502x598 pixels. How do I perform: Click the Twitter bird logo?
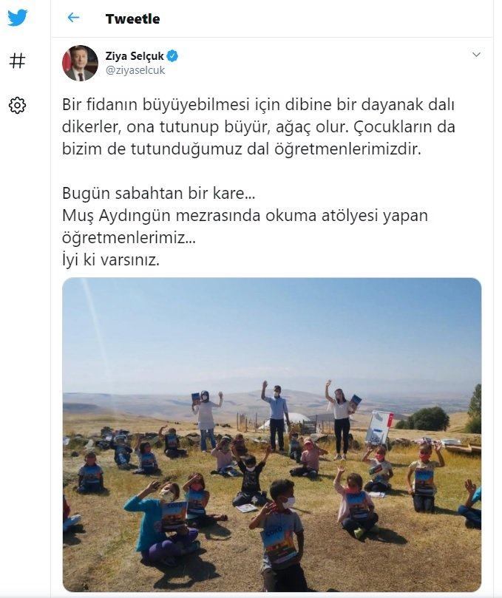(x=18, y=18)
